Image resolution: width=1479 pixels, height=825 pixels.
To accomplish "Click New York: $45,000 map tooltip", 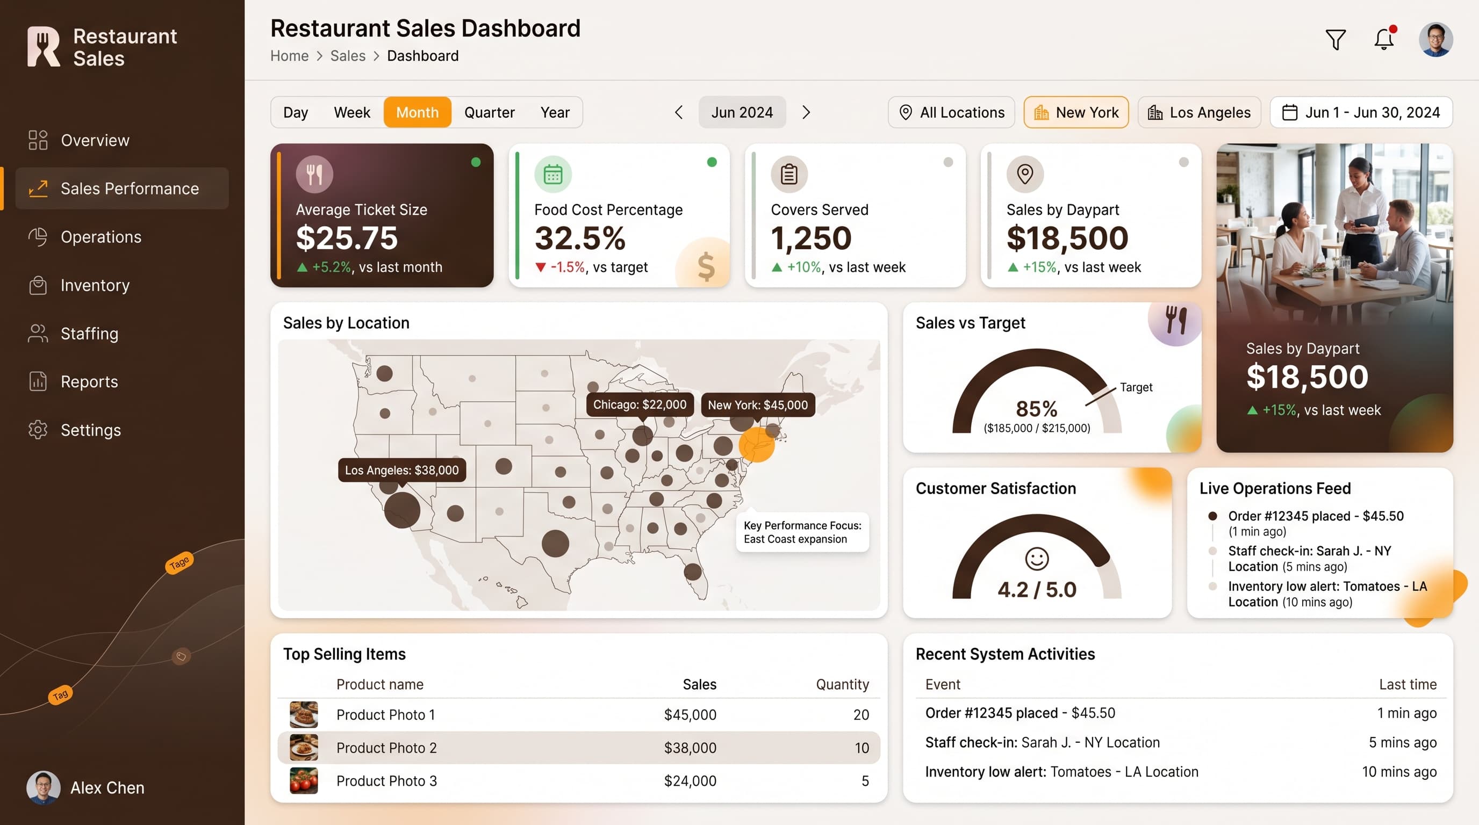I will [x=757, y=405].
